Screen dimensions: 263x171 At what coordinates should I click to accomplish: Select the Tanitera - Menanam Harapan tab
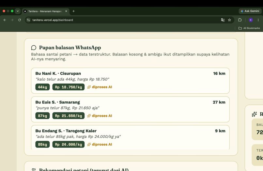45,11
